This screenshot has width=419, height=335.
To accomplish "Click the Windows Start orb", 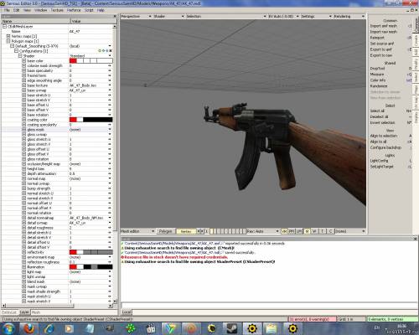I will tap(8, 328).
